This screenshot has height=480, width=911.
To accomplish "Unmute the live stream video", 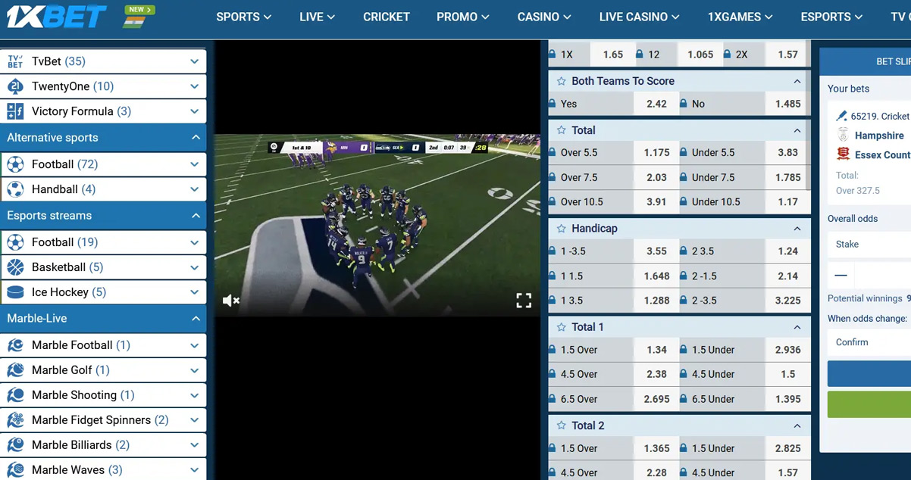I will [x=231, y=301].
